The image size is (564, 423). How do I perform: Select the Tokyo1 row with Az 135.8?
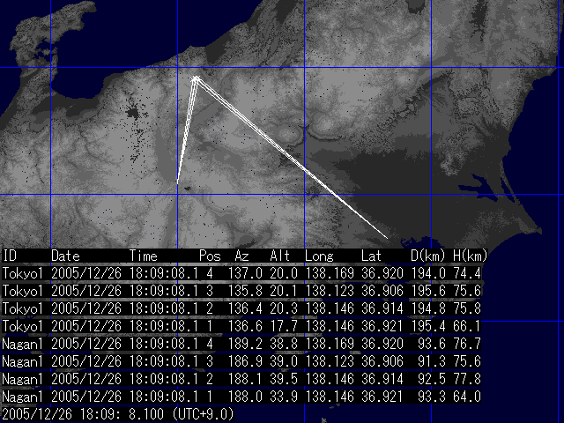pyautogui.click(x=241, y=291)
